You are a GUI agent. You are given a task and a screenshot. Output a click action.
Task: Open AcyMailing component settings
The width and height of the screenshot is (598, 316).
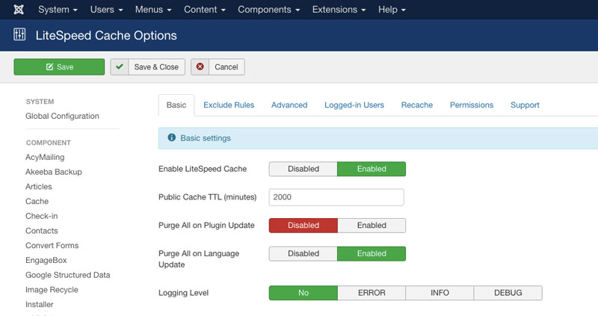[x=45, y=157]
